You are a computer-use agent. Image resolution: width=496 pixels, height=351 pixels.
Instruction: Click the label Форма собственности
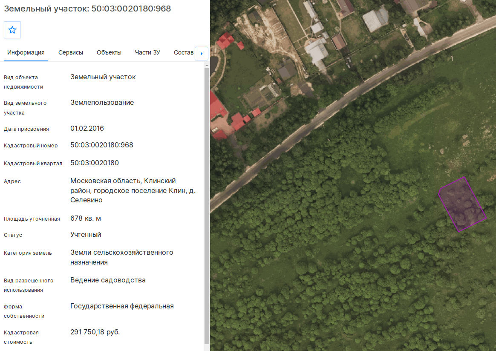(x=24, y=311)
